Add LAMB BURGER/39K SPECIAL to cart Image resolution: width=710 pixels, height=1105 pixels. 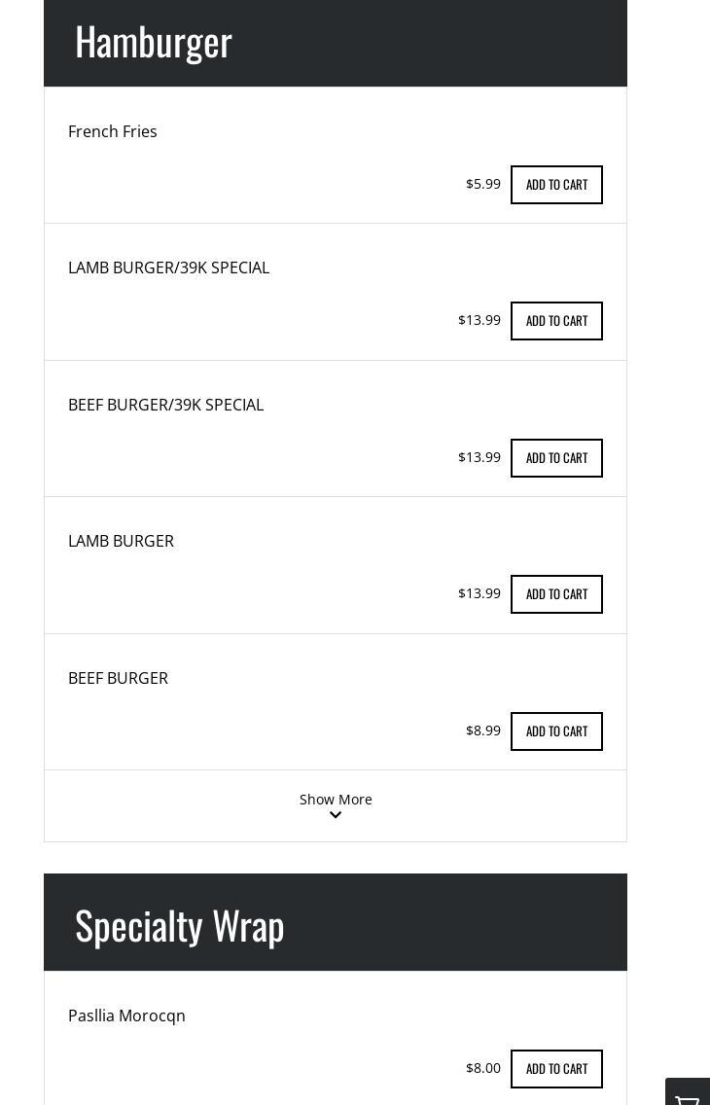coord(556,321)
